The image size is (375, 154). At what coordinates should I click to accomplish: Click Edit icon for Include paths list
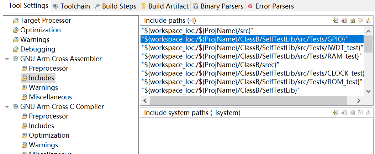(352, 21)
